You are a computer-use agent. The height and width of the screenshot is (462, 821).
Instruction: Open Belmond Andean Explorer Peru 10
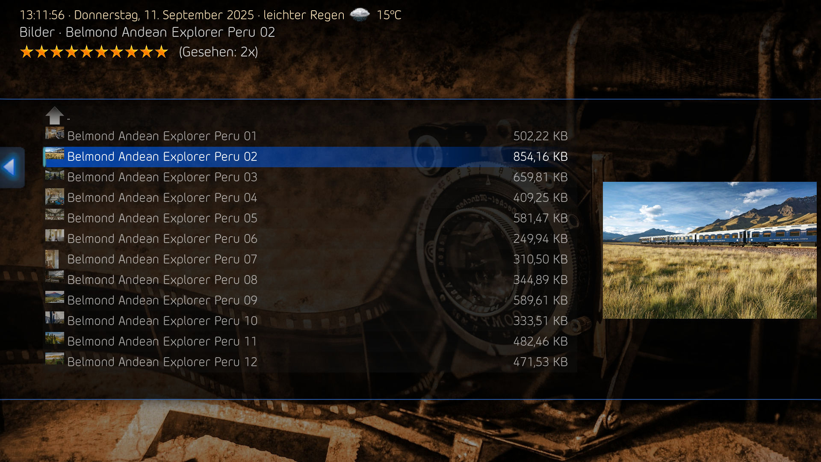(306, 321)
